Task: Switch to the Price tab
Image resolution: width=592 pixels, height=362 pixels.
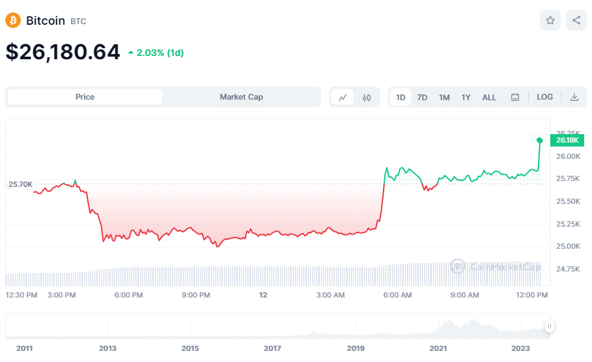Action: (85, 97)
